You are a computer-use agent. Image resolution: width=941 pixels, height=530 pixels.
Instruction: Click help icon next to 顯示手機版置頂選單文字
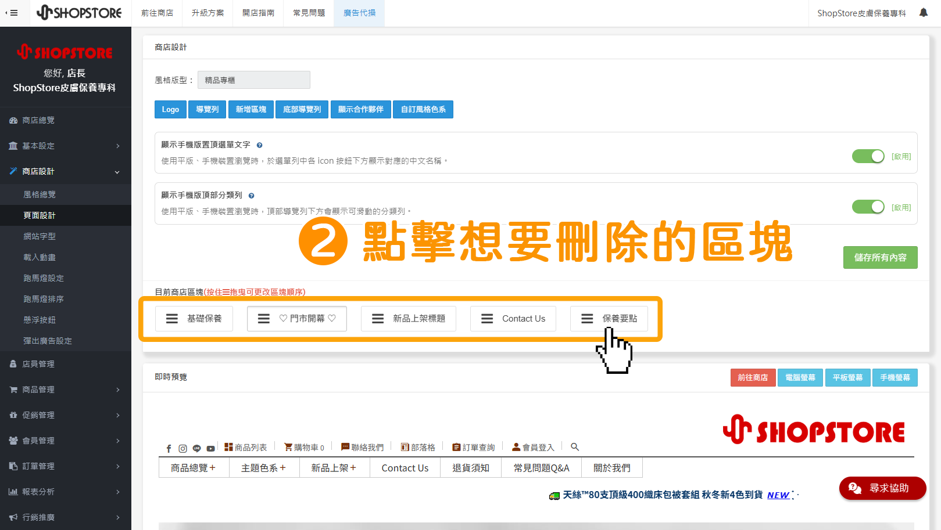[260, 145]
